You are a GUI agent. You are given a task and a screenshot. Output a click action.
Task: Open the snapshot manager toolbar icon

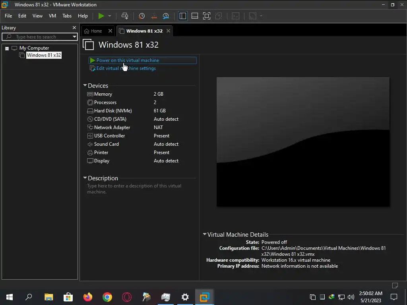coord(166,16)
